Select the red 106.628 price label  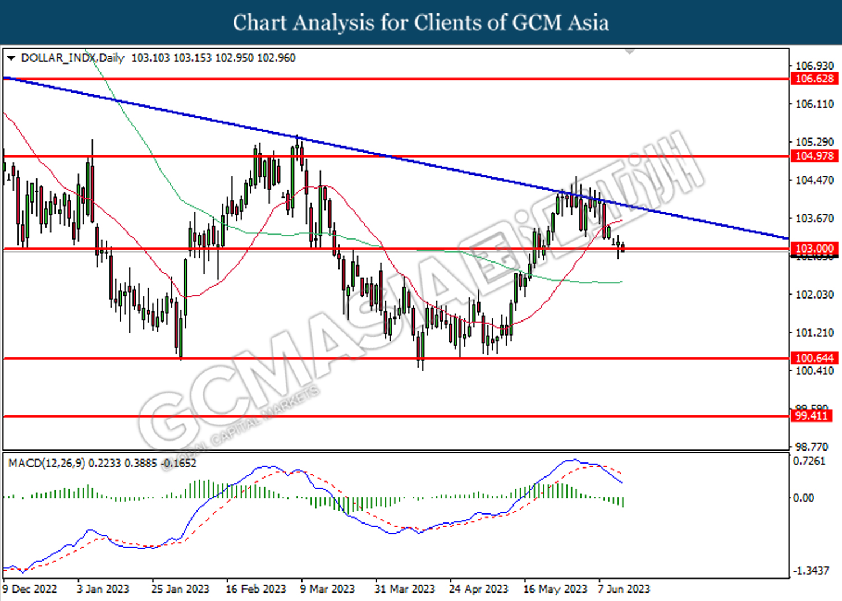coord(814,79)
